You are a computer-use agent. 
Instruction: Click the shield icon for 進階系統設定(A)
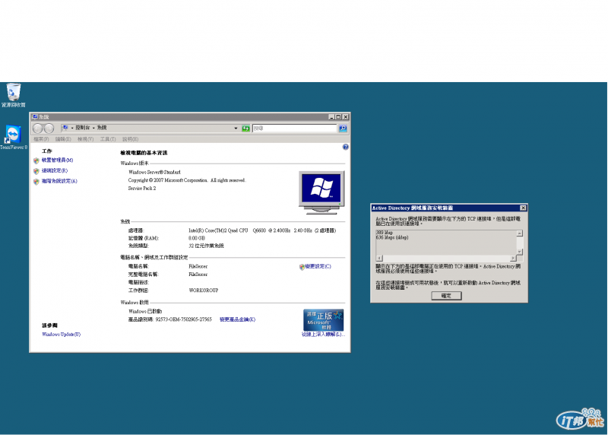click(36, 182)
